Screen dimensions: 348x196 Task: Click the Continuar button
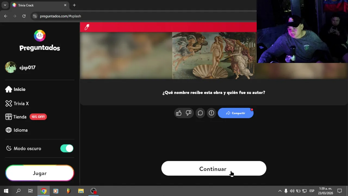pos(214,169)
